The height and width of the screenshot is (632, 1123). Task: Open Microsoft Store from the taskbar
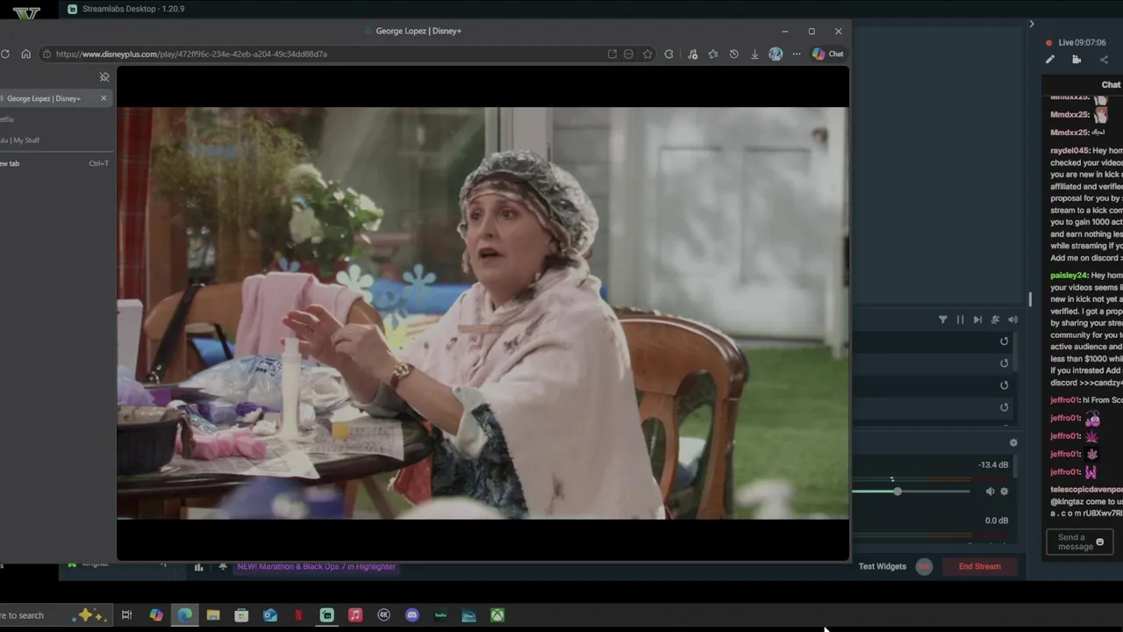pyautogui.click(x=241, y=615)
